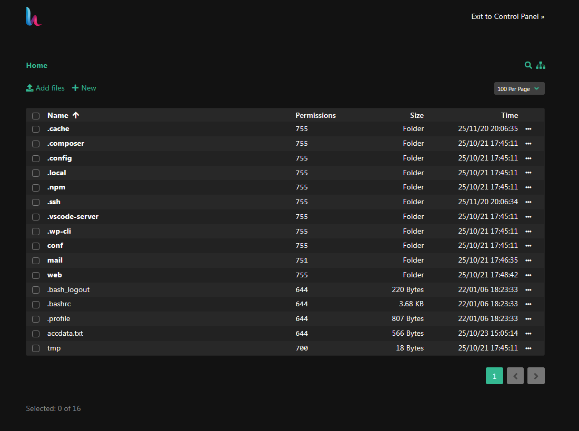This screenshot has width=579, height=431.
Task: Check the box for mail folder
Action: 36,260
